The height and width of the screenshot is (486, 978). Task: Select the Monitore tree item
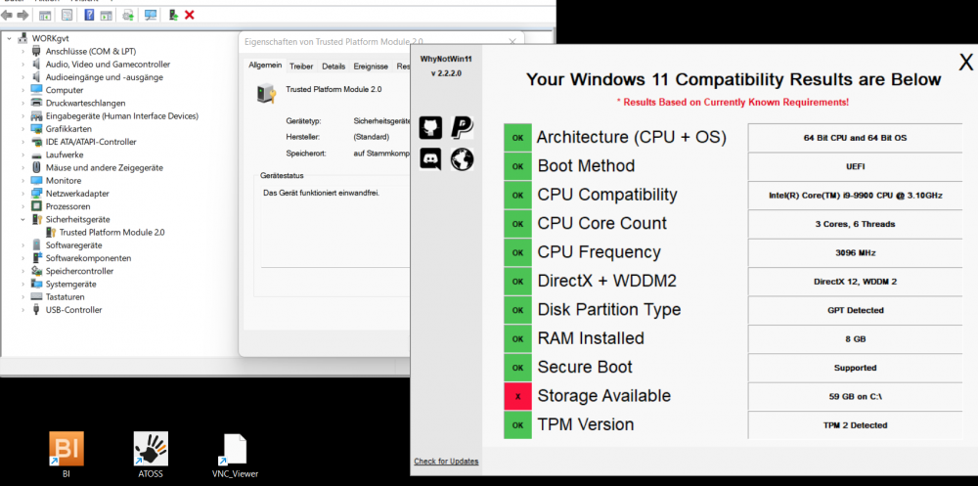pyautogui.click(x=63, y=180)
